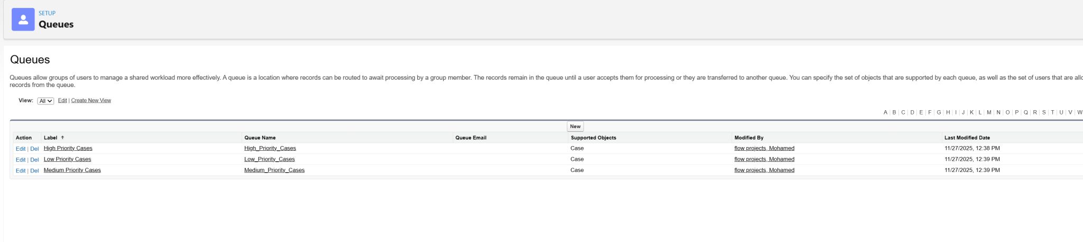Click the Queues setup user icon
The height and width of the screenshot is (242, 1083).
(23, 20)
